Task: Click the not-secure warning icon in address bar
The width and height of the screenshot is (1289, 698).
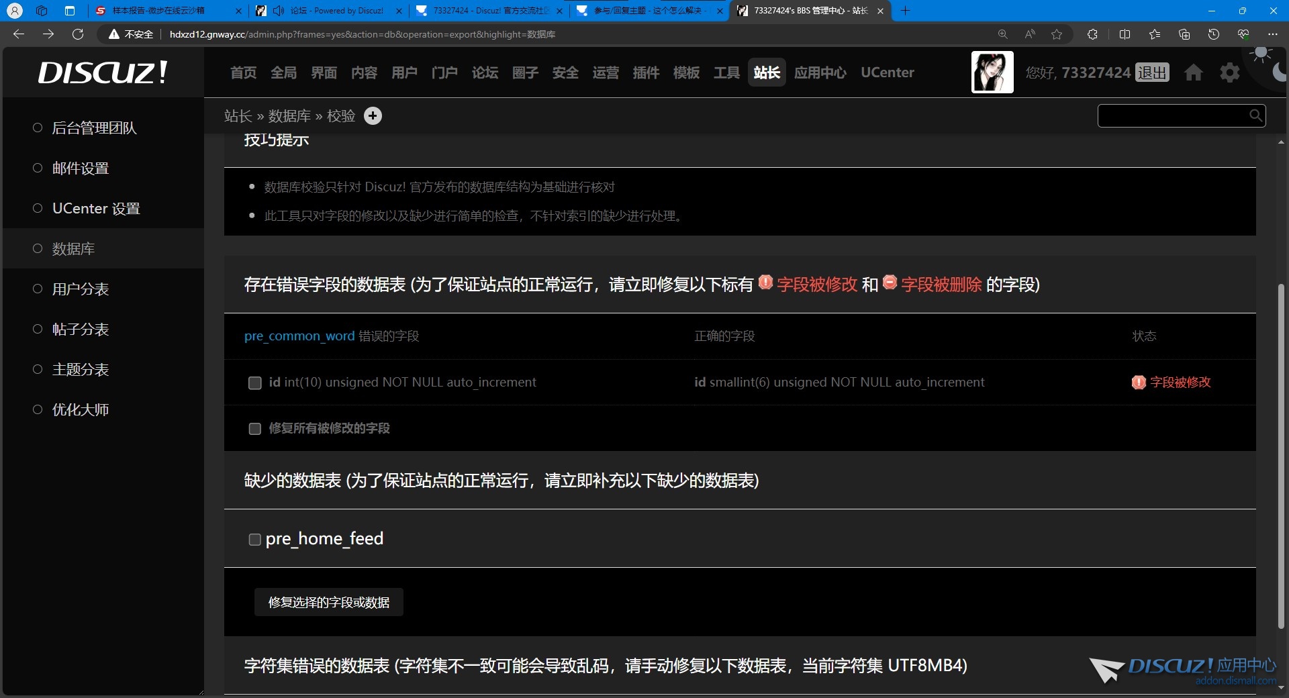Action: point(114,34)
